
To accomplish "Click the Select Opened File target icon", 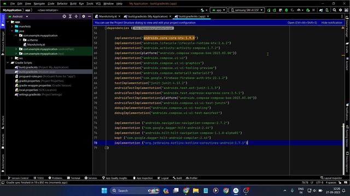I will (65, 16).
